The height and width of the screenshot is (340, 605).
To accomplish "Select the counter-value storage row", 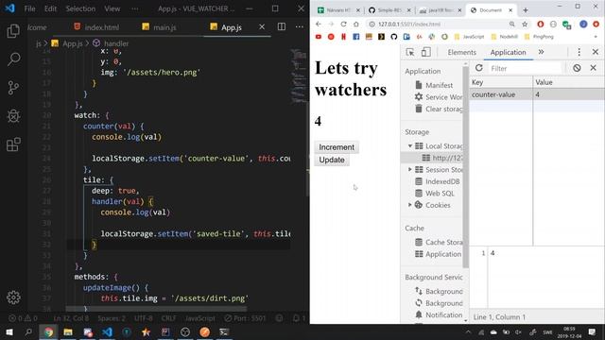I will point(537,94).
